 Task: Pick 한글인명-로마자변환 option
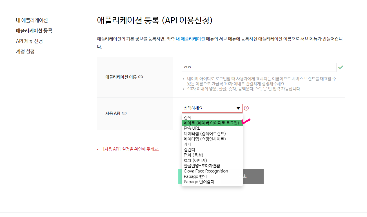[x=212, y=166]
